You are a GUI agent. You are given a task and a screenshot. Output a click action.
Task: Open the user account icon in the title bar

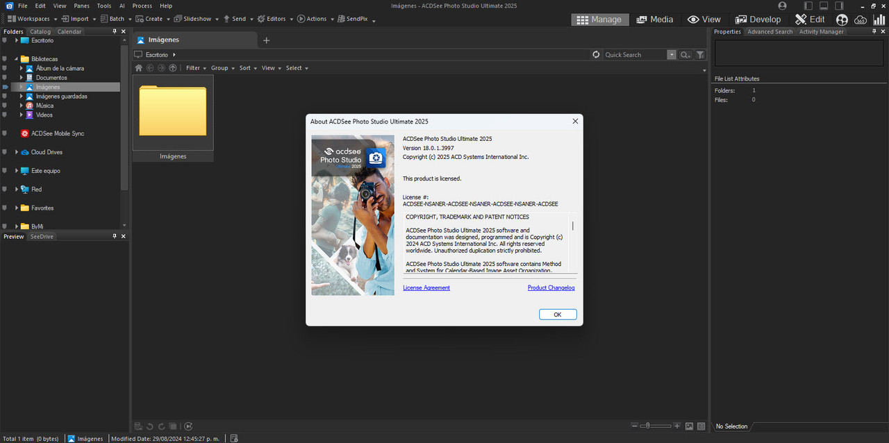(783, 6)
